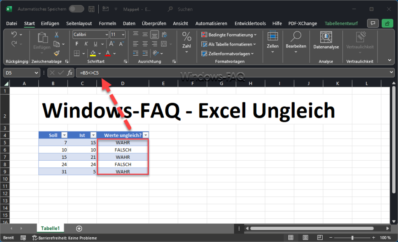The width and height of the screenshot is (398, 242).
Task: Toggle Automatisches Speichern switch
Action: point(77,9)
